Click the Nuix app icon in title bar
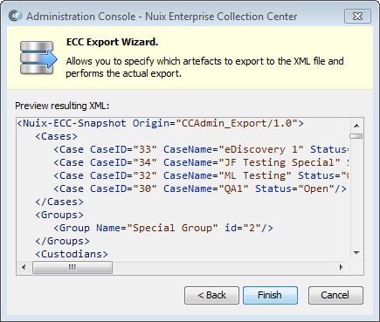This screenshot has height=322, width=380. click(16, 16)
